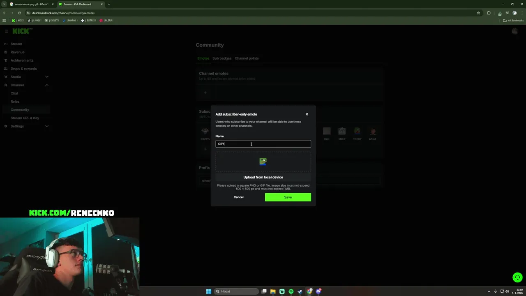Open the Kick support chat bubble
This screenshot has width=526, height=296.
coord(517,277)
